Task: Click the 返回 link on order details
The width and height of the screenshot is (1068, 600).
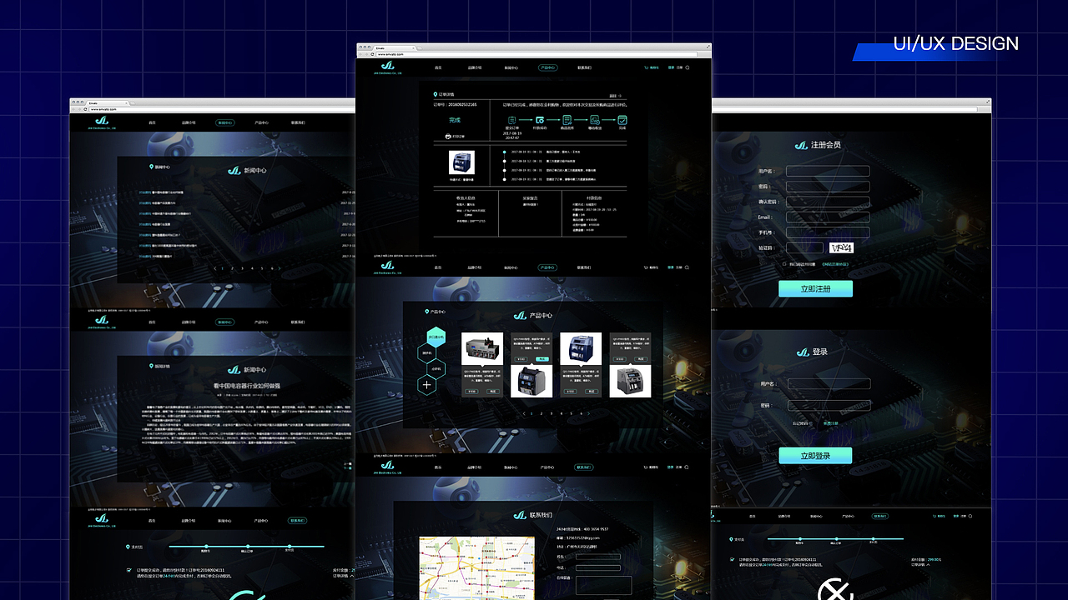Action: [616, 96]
